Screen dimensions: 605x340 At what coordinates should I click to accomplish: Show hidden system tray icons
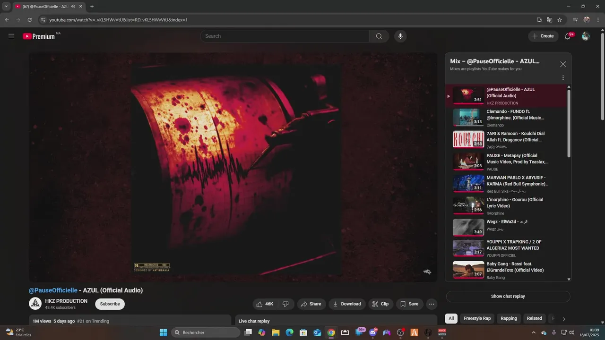tap(535, 332)
